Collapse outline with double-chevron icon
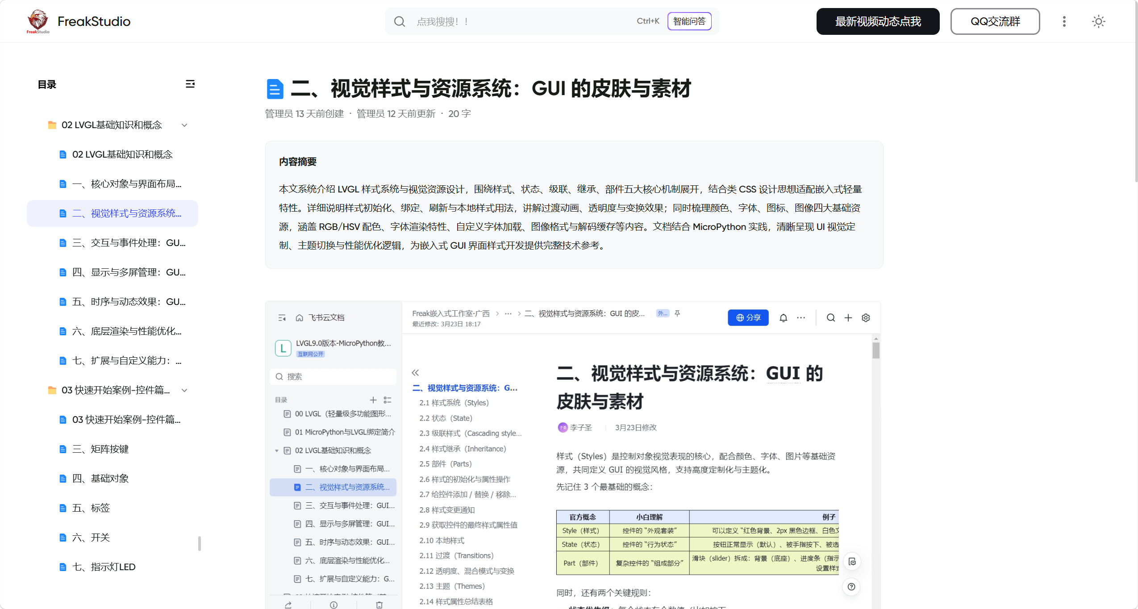1138x609 pixels. tap(415, 372)
